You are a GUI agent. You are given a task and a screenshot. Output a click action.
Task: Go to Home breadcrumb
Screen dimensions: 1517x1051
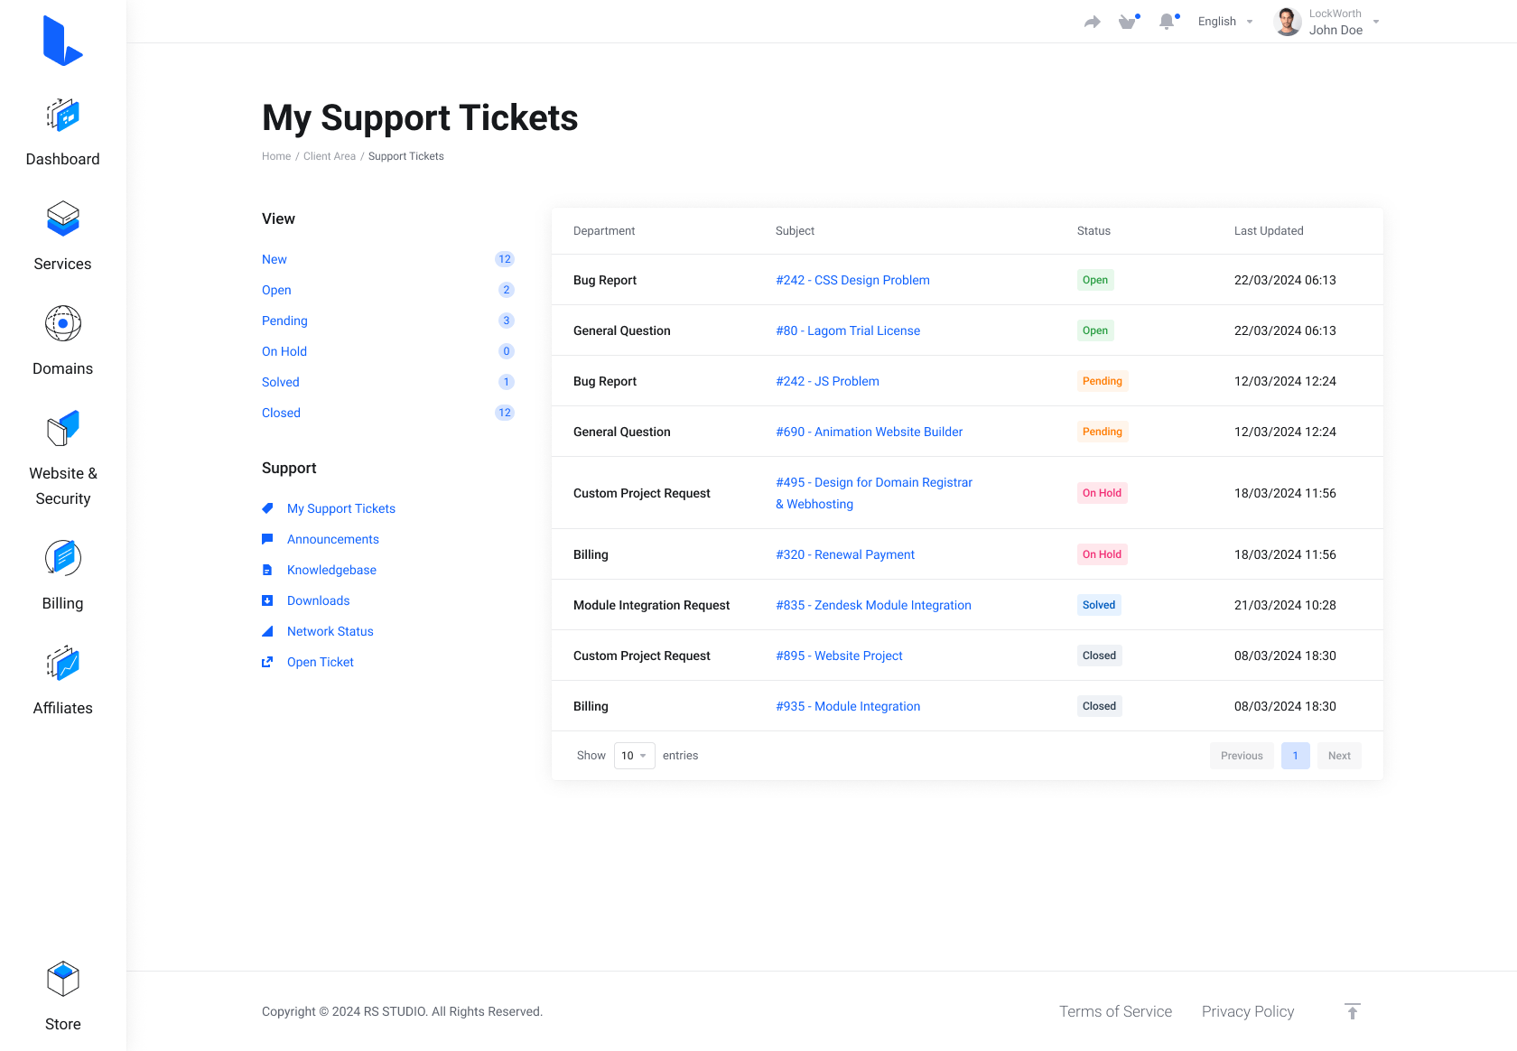[x=276, y=156]
